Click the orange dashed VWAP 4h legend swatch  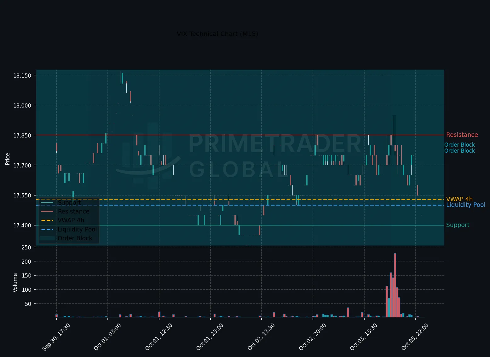pyautogui.click(x=47, y=220)
